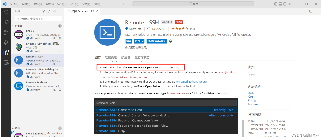Click Microsoft publisher name under Remote - SSH title

pyautogui.click(x=135, y=29)
